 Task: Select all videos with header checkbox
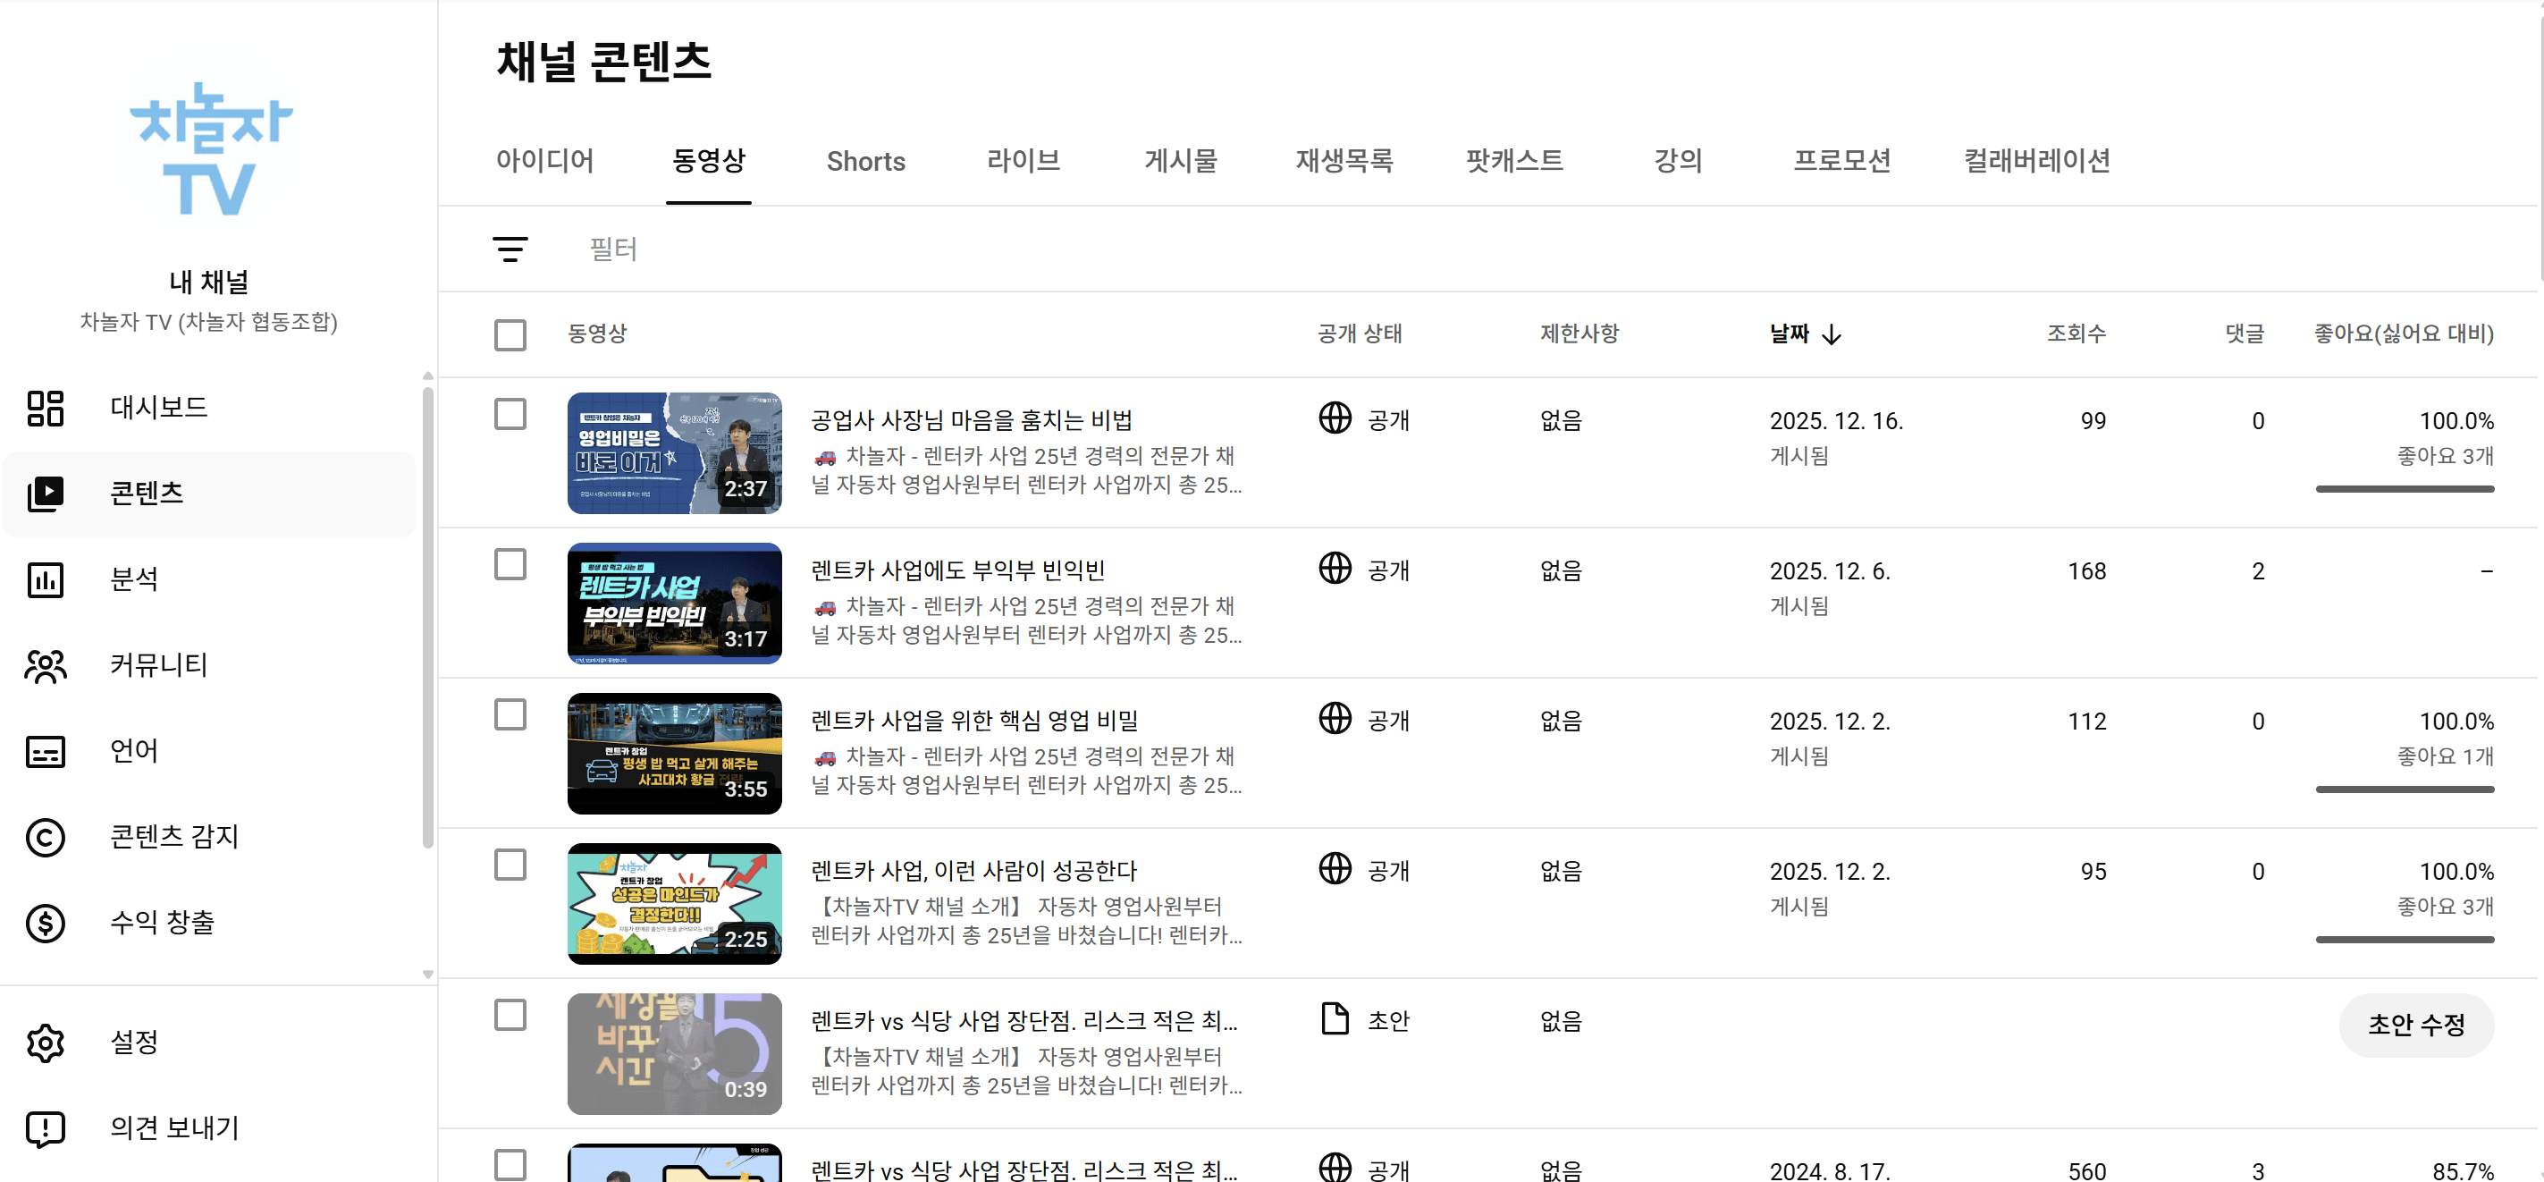click(x=510, y=334)
